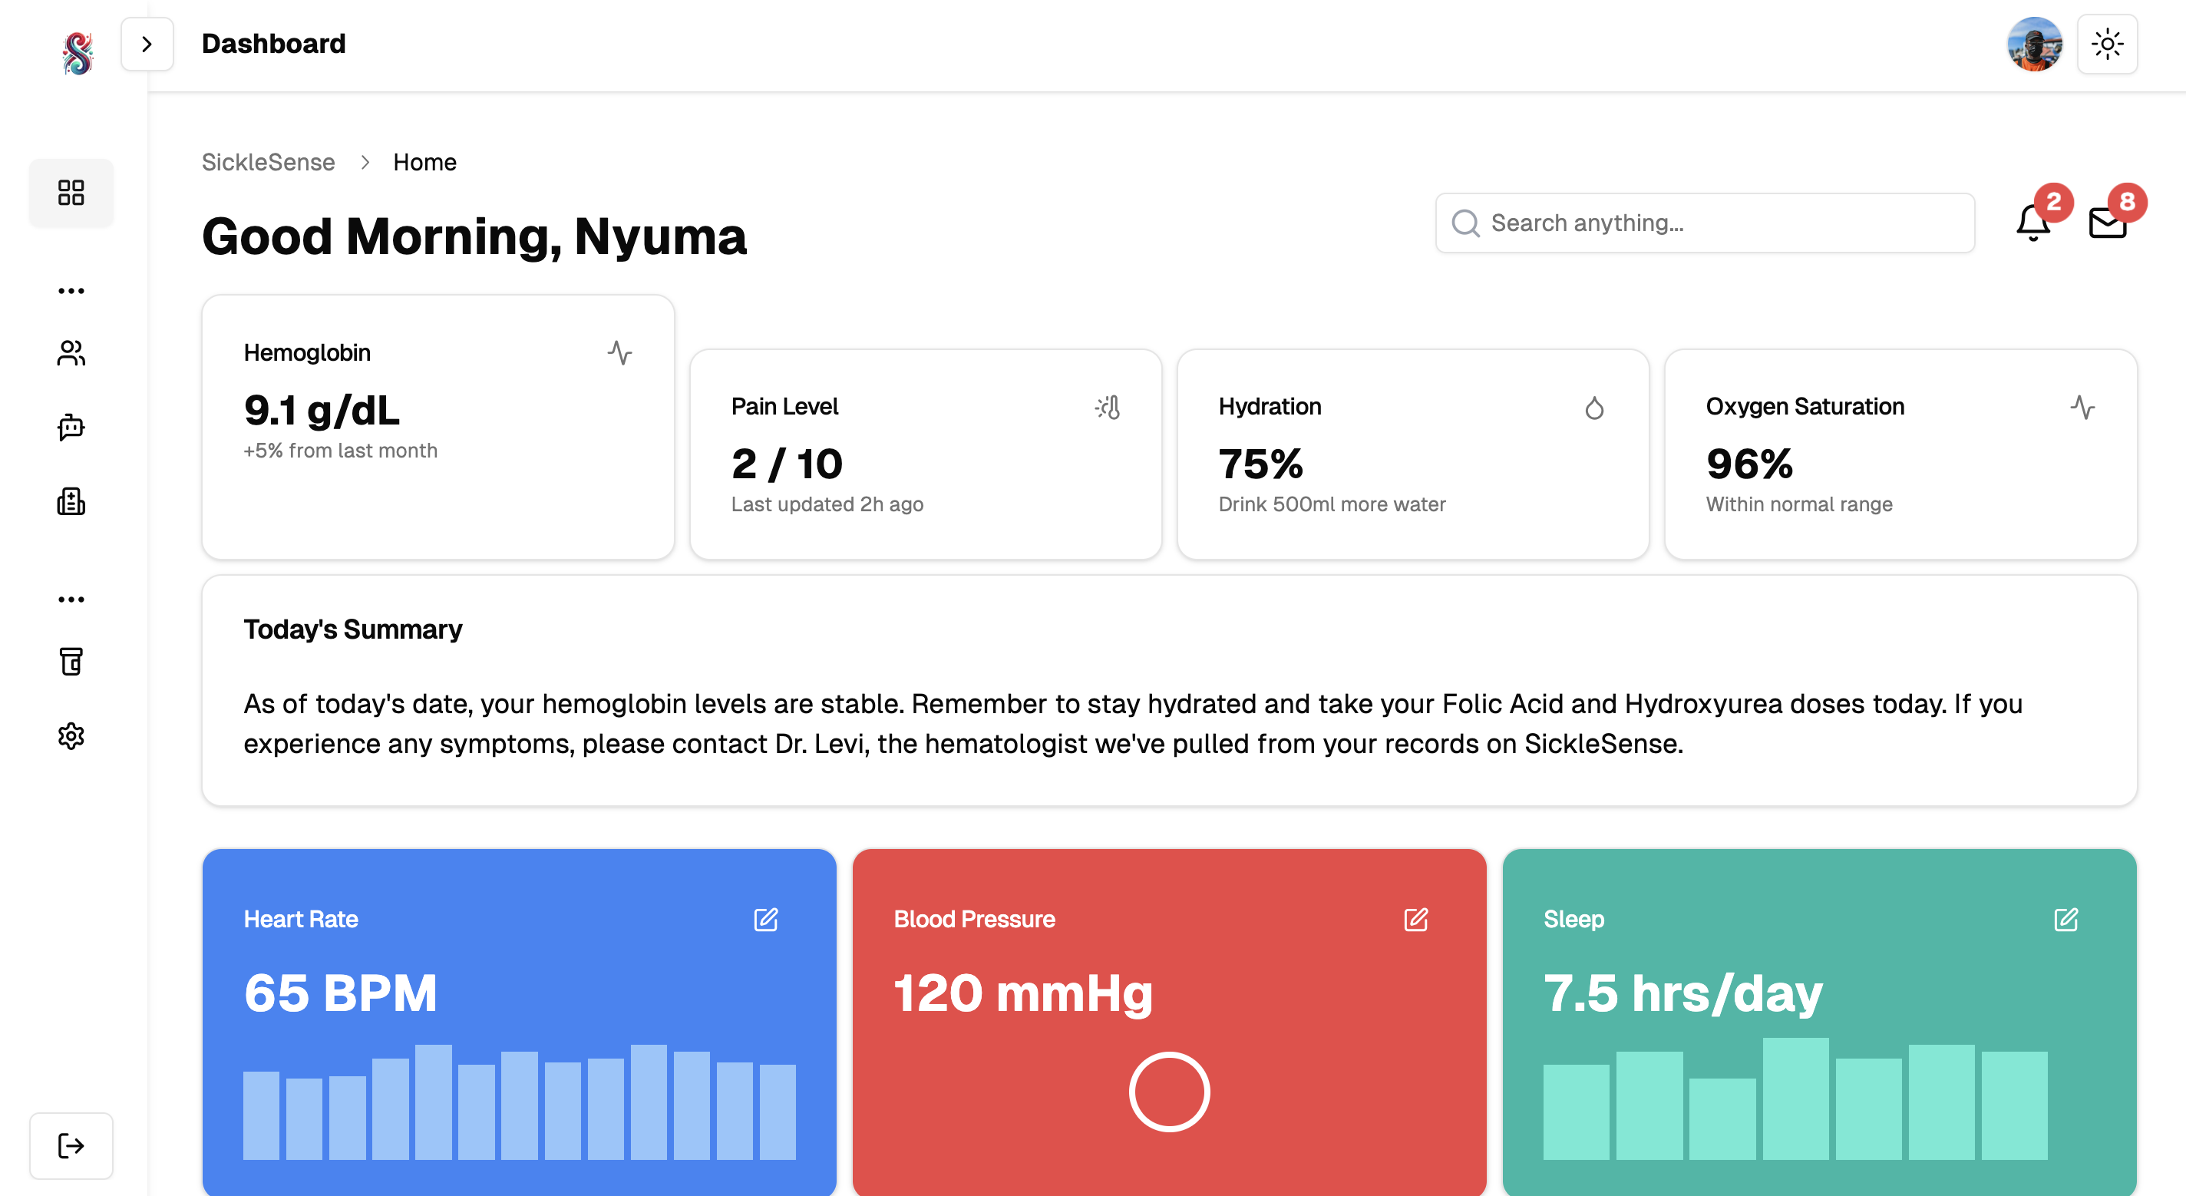Click the Home breadcrumb item
2186x1196 pixels.
point(424,162)
